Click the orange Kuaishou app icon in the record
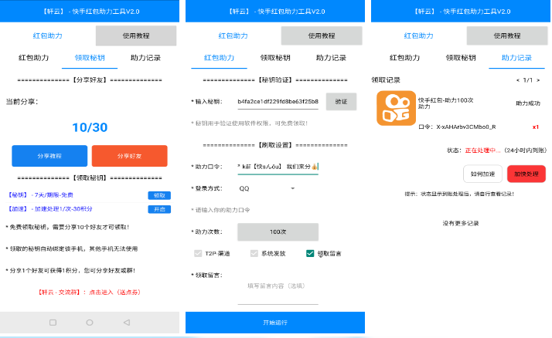Screen dimensions: 552x338 point(396,108)
